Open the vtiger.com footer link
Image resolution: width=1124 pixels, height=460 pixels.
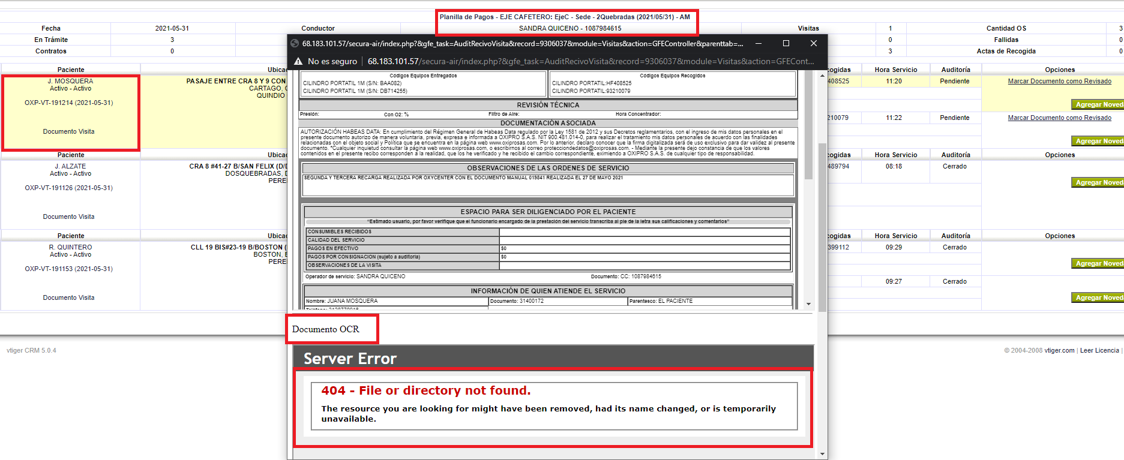click(1059, 350)
